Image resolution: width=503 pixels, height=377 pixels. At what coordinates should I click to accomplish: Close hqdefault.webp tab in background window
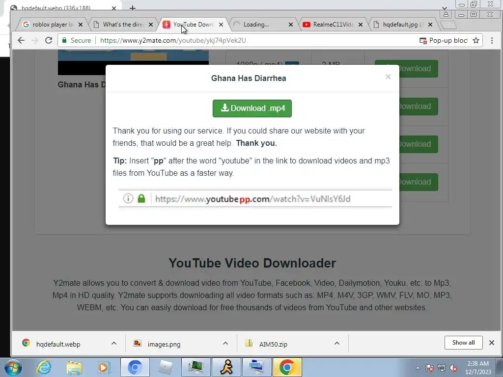tap(114, 8)
